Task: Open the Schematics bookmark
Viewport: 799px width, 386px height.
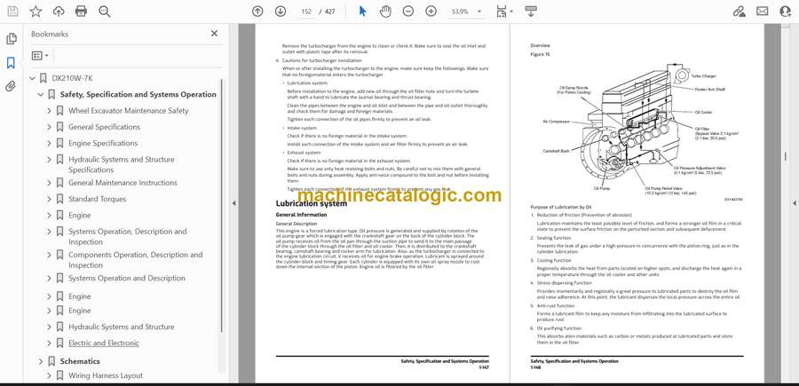Action: [x=80, y=361]
